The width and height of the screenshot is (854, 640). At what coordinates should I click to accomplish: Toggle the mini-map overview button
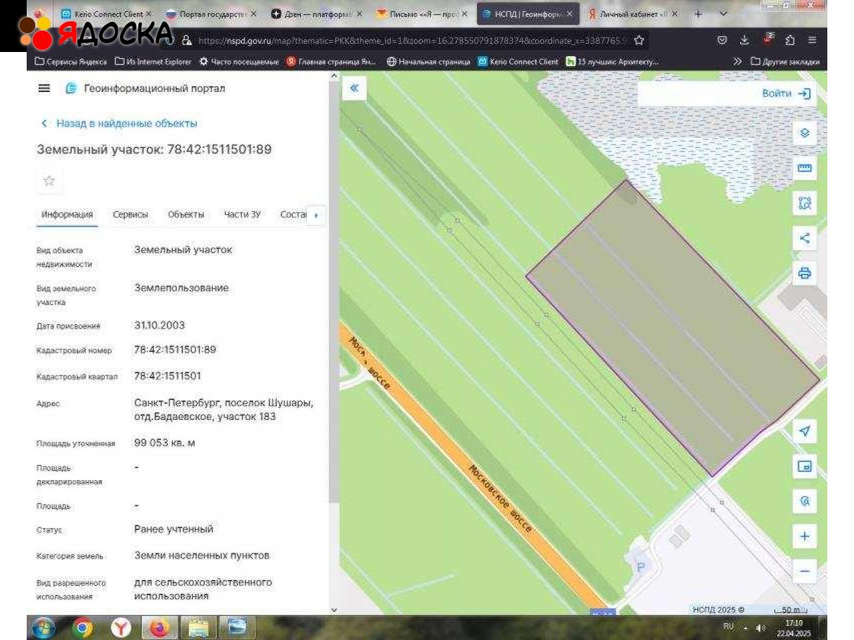pyautogui.click(x=805, y=466)
